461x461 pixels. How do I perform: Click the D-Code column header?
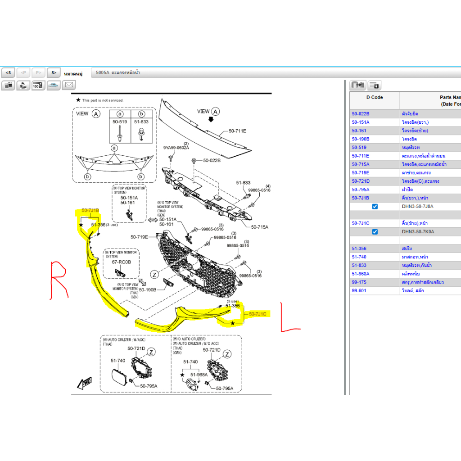[374, 97]
